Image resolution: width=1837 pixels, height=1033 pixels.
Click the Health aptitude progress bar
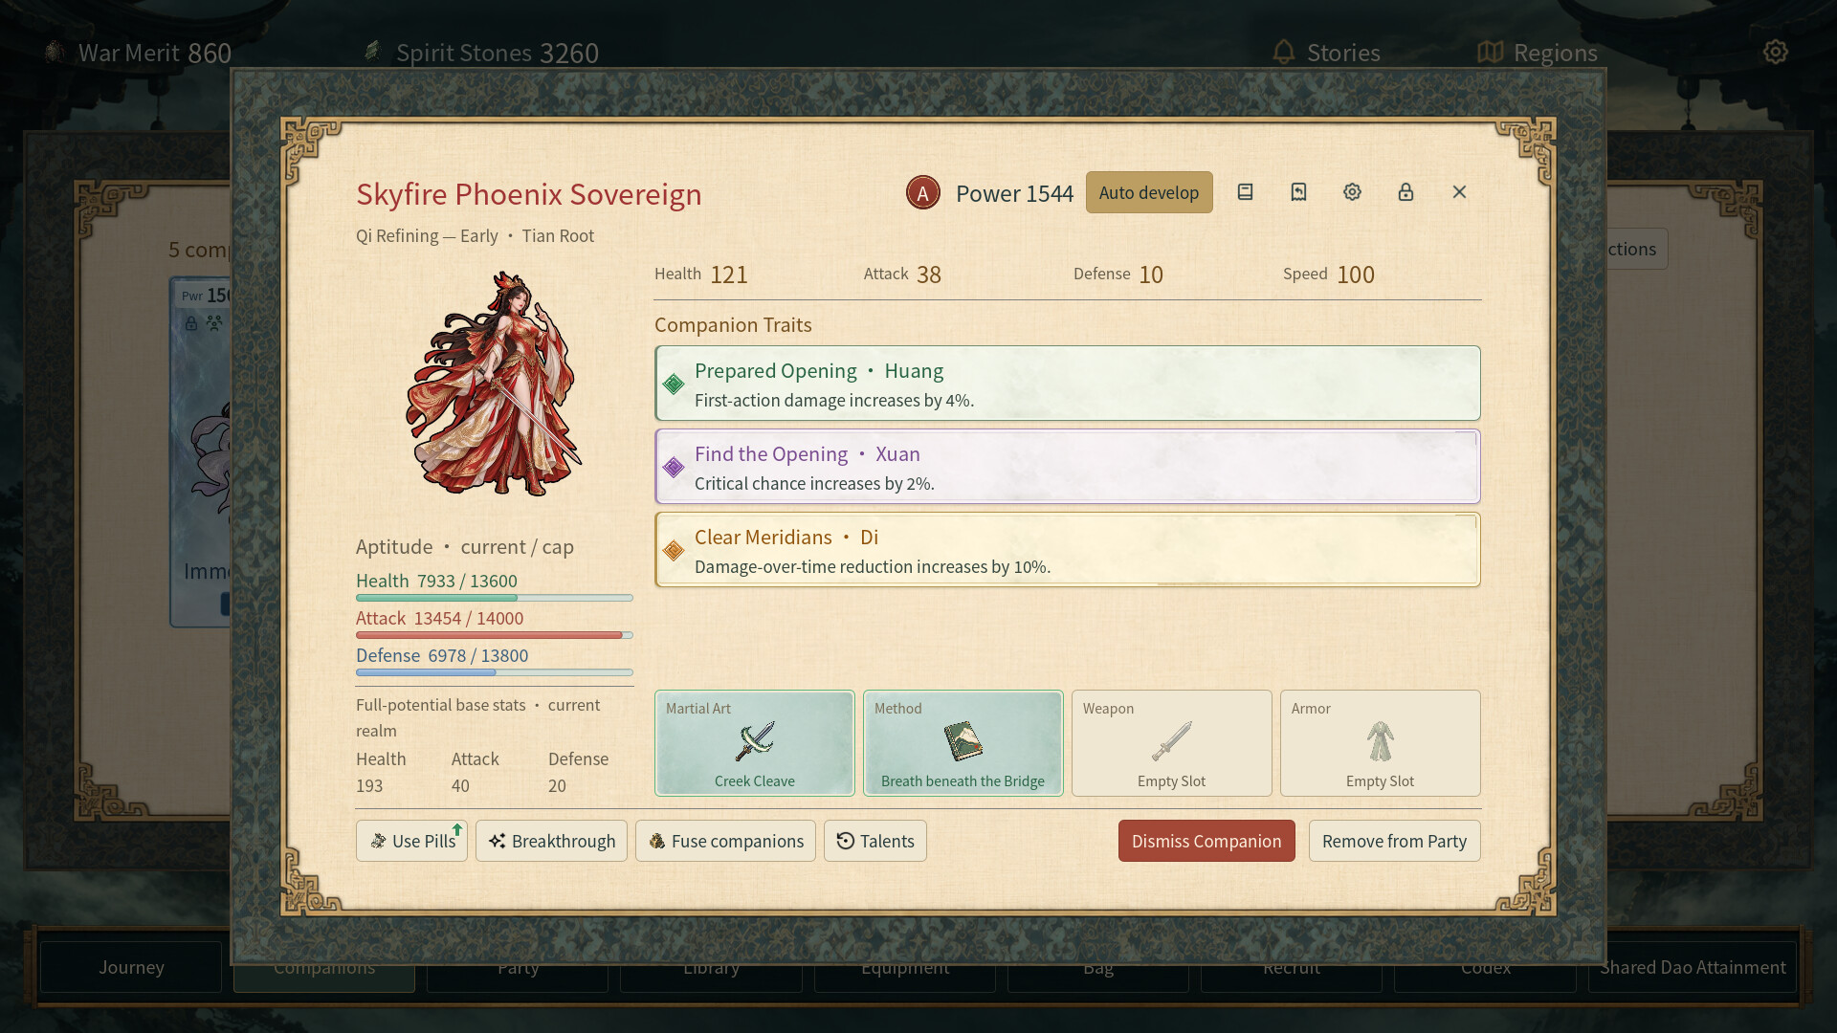(495, 598)
